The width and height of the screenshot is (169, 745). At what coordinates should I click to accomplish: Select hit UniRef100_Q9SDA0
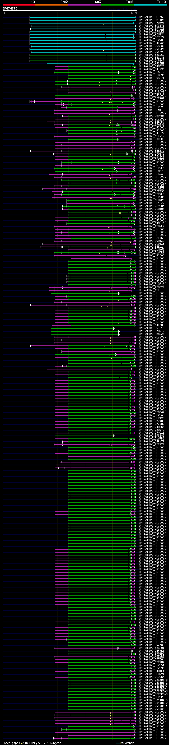pos(152,46)
